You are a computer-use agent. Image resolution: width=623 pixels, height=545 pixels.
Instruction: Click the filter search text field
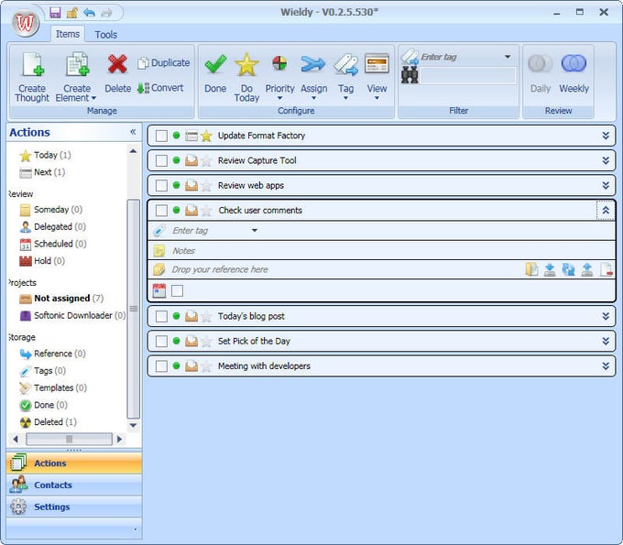467,75
